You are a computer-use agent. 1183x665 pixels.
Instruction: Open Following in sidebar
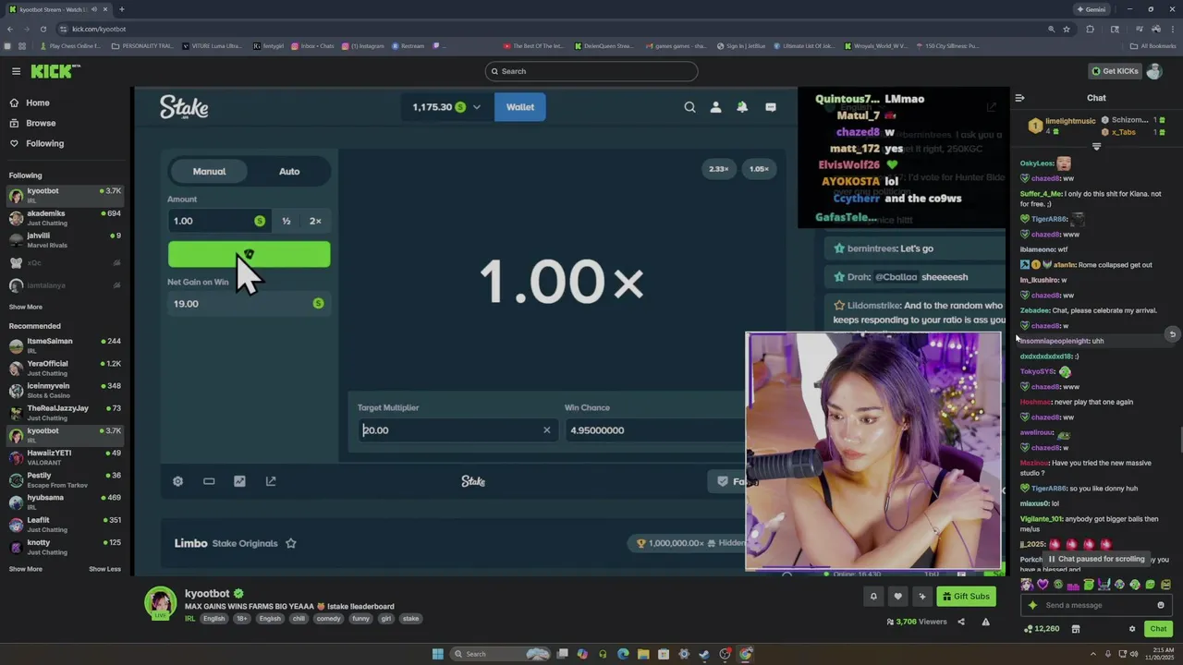(44, 143)
